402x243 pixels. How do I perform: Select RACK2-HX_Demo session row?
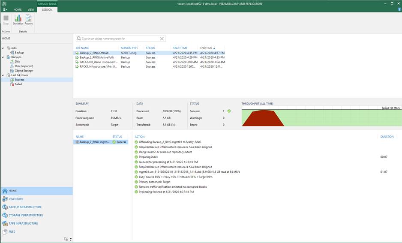(x=150, y=62)
